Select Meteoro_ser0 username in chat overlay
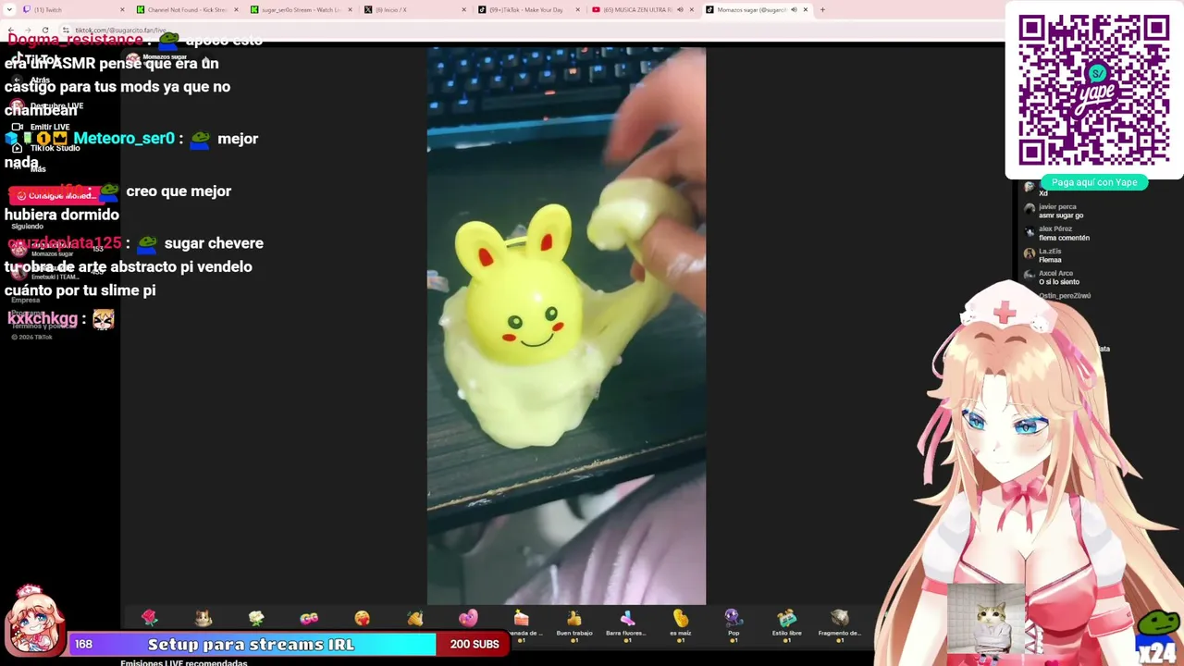Image resolution: width=1184 pixels, height=666 pixels. (124, 139)
